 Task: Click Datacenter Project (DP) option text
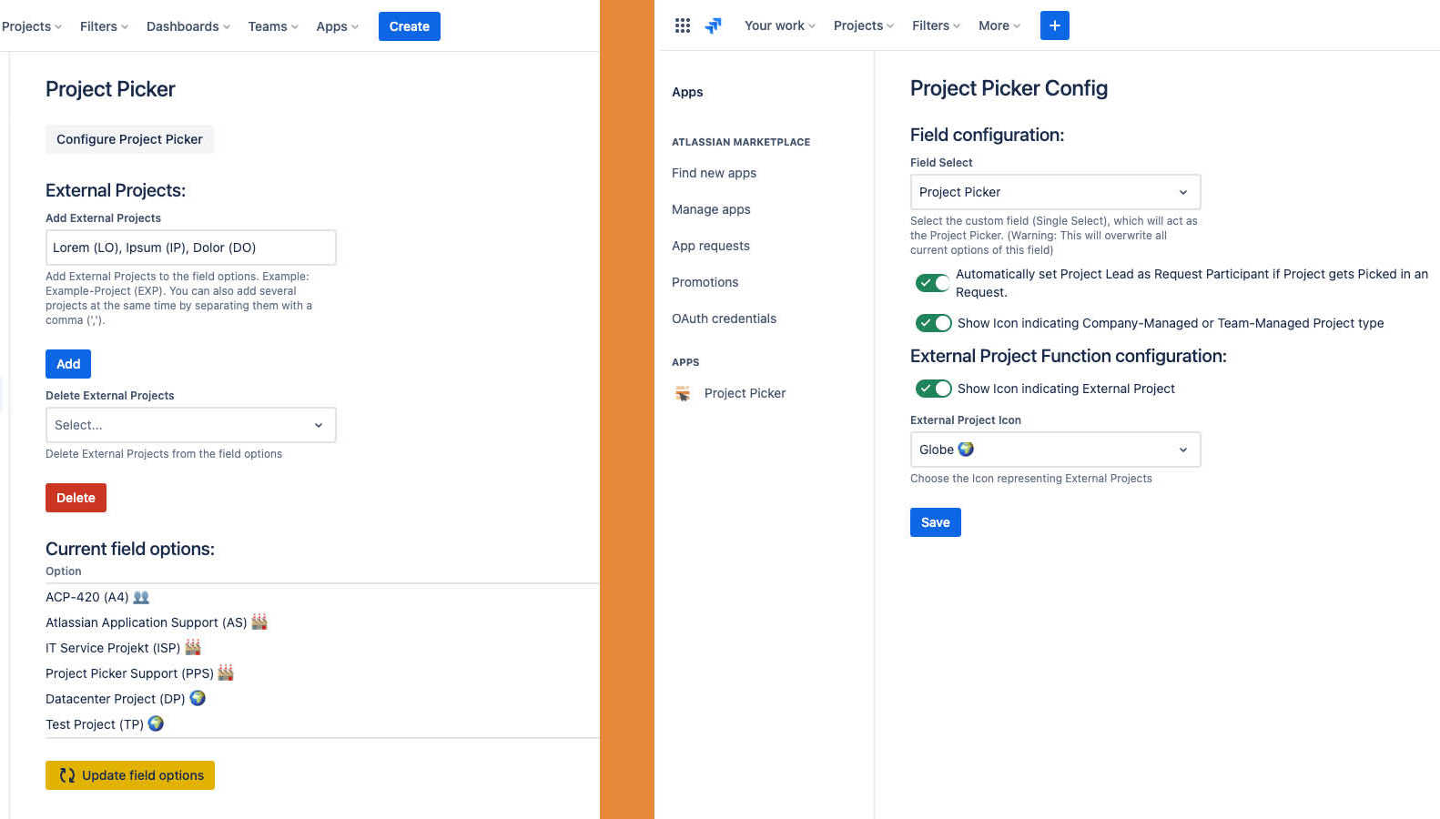[116, 699]
